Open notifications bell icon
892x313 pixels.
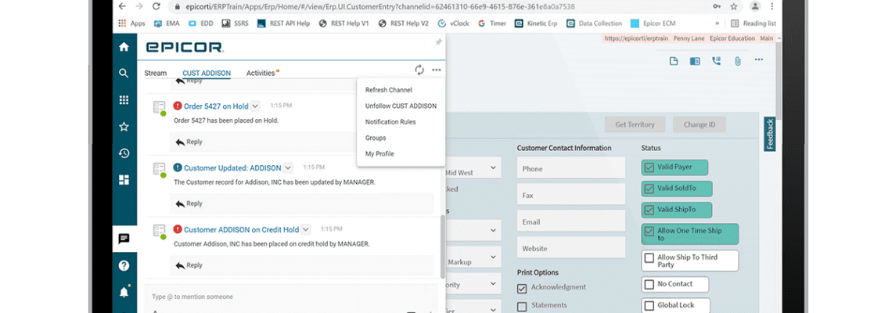click(x=124, y=293)
